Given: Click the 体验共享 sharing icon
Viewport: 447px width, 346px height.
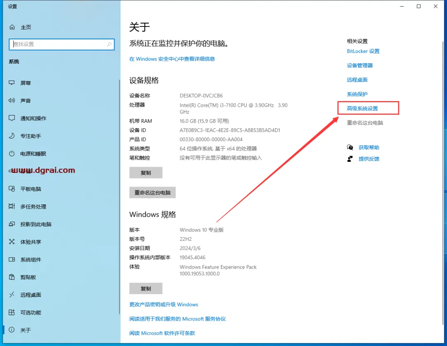Looking at the screenshot, I should click(12, 242).
